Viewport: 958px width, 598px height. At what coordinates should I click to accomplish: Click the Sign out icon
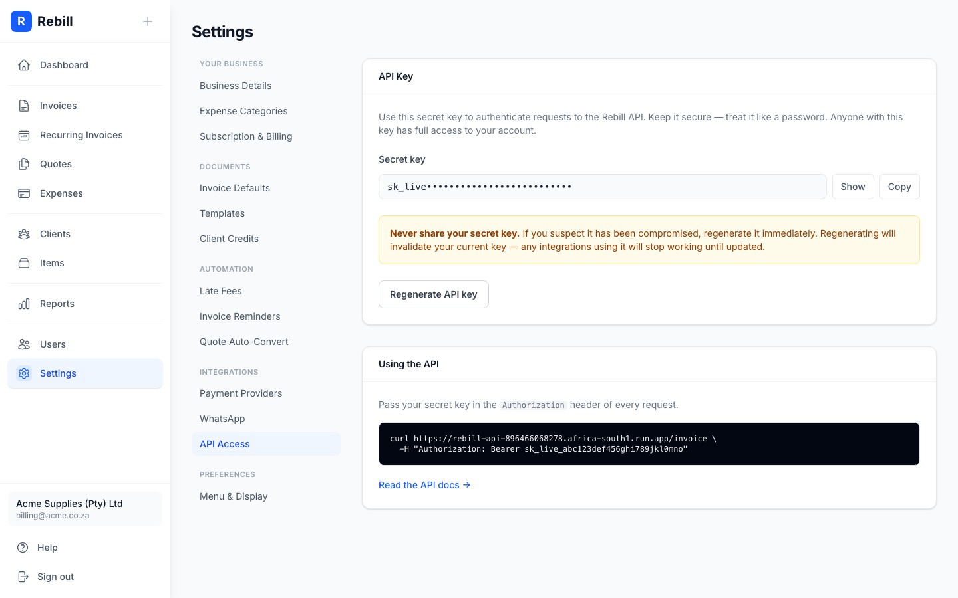click(24, 576)
